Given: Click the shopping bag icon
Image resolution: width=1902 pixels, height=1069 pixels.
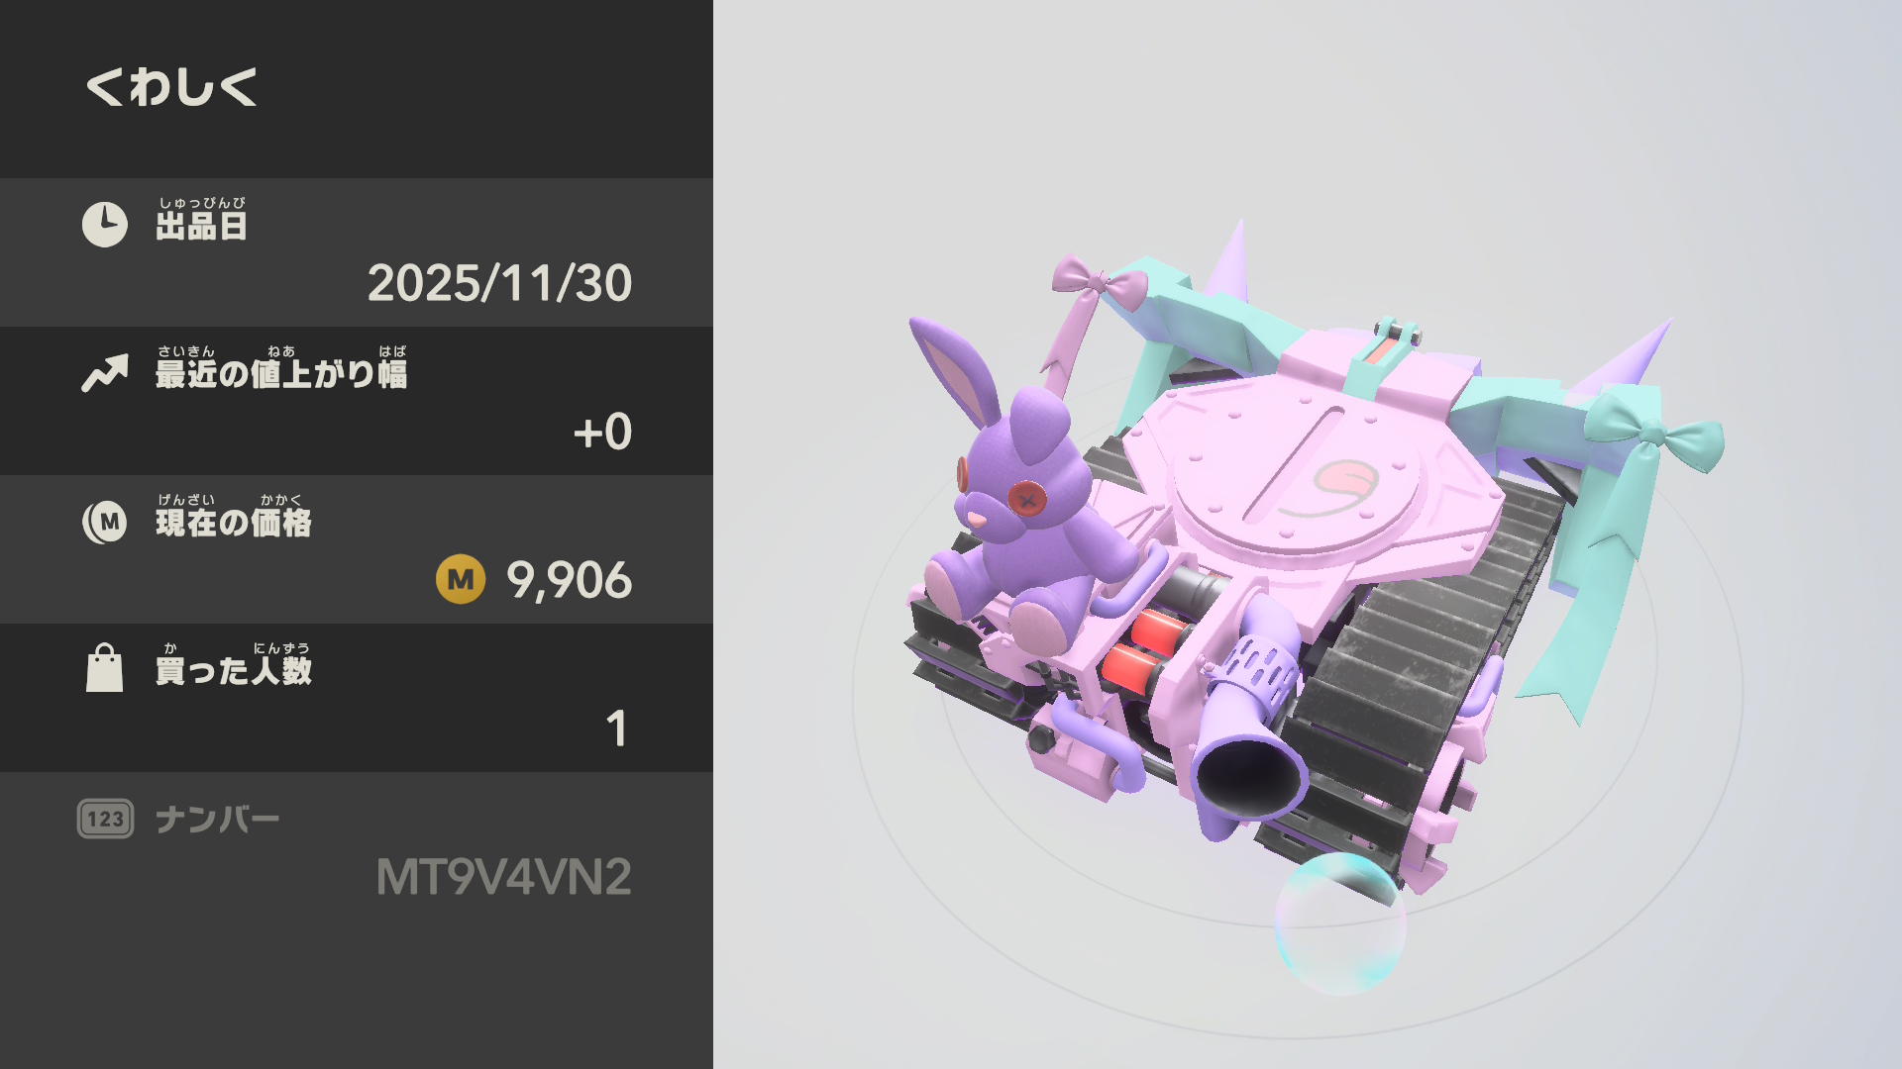Looking at the screenshot, I should pos(104,668).
